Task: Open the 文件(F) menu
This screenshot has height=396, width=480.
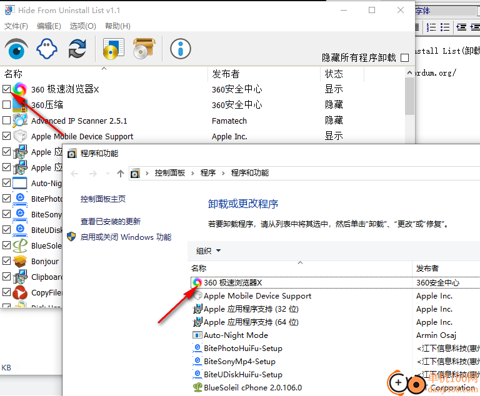Action: tap(16, 26)
